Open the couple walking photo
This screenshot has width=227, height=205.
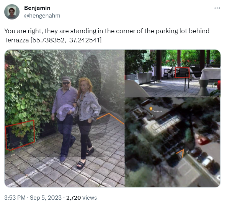click(65, 118)
